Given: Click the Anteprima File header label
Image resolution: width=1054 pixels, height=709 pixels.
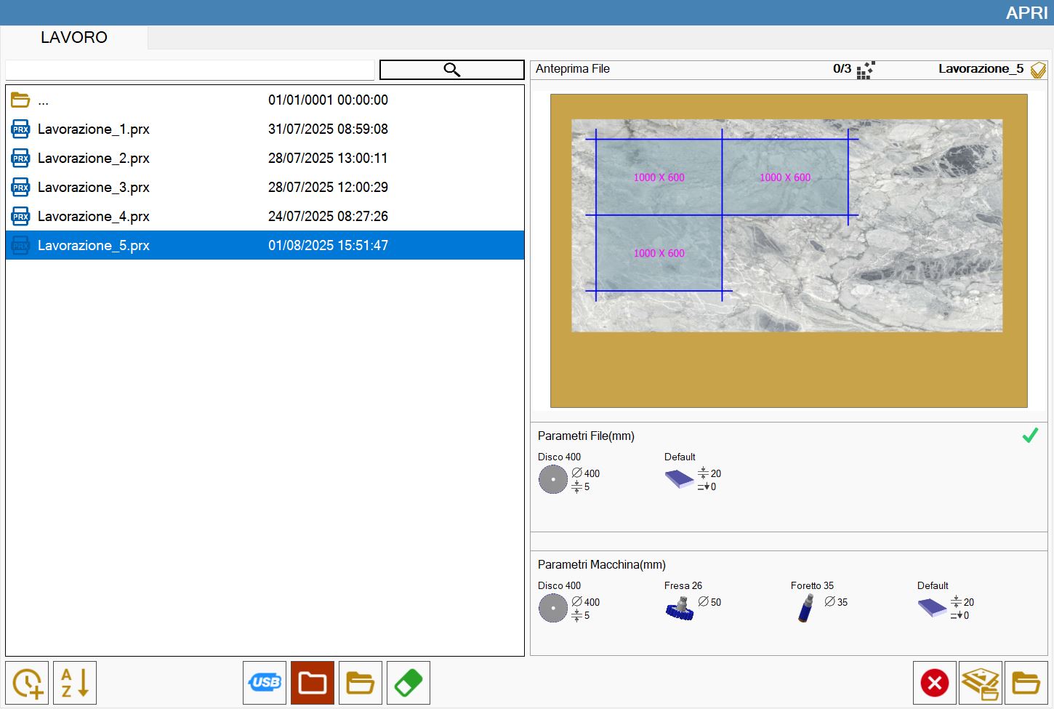Looking at the screenshot, I should 573,69.
